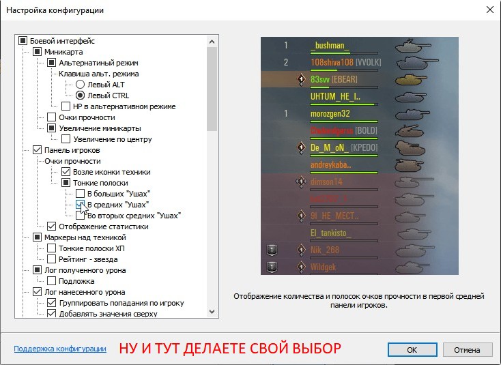The height and width of the screenshot is (365, 501).
Task: Toggle the Очки прочности checkbox under Миникарта
Action: pos(52,117)
